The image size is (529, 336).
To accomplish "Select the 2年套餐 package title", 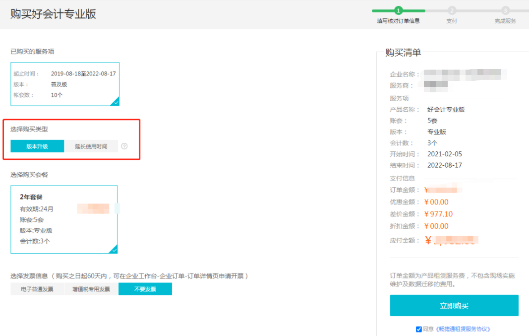I will (31, 197).
